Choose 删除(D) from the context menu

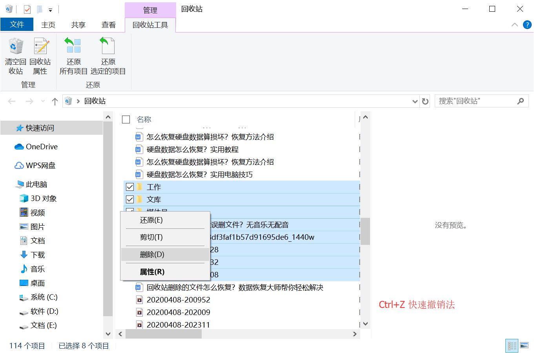165,254
